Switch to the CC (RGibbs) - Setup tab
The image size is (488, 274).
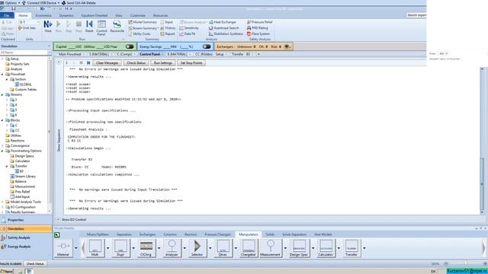pos(210,54)
